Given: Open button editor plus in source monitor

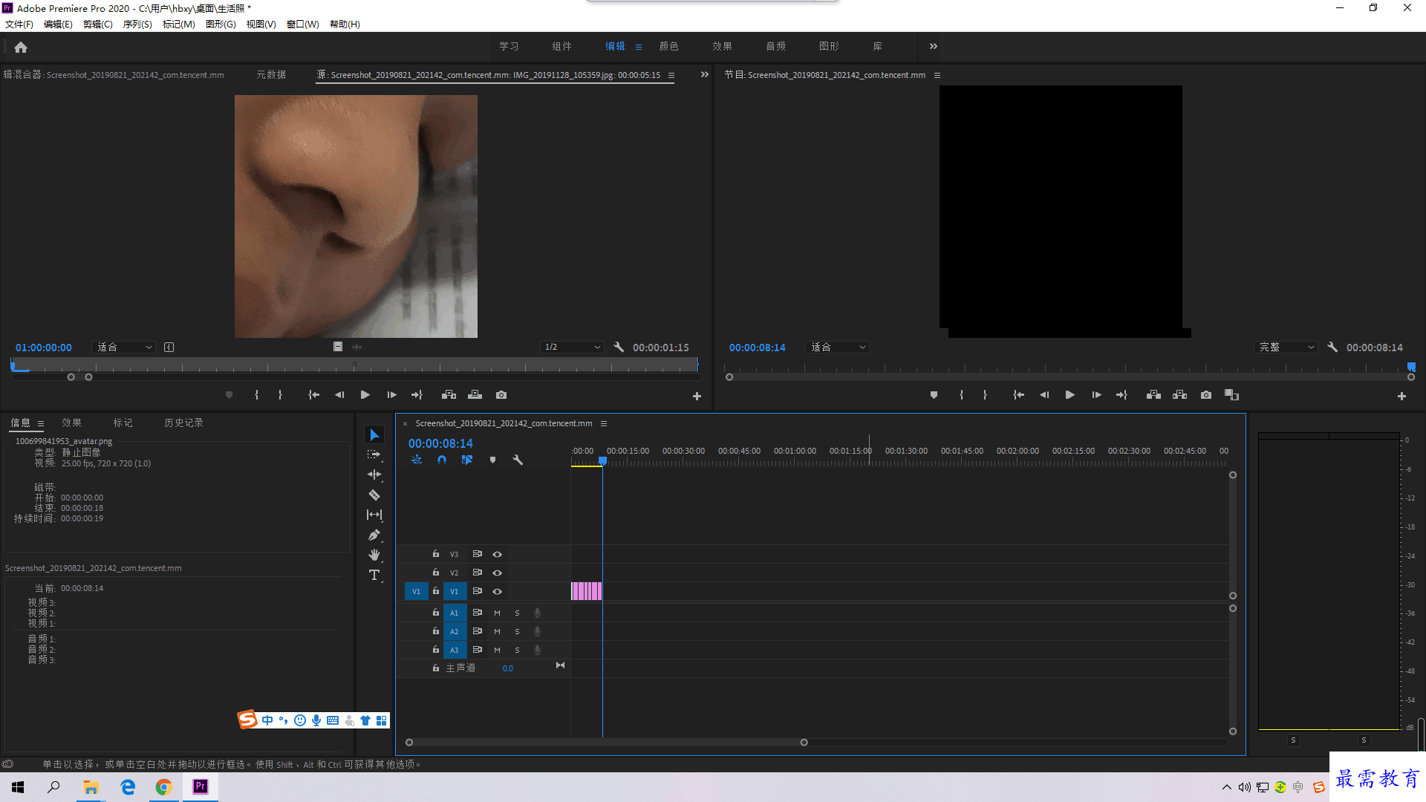Looking at the screenshot, I should [x=697, y=397].
